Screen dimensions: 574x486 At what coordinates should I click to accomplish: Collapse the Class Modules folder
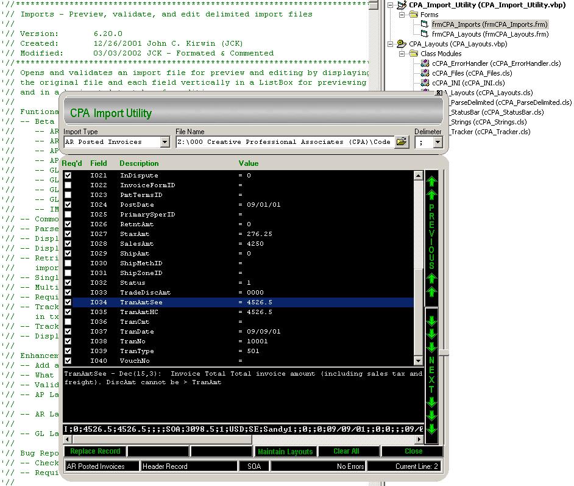(x=403, y=54)
